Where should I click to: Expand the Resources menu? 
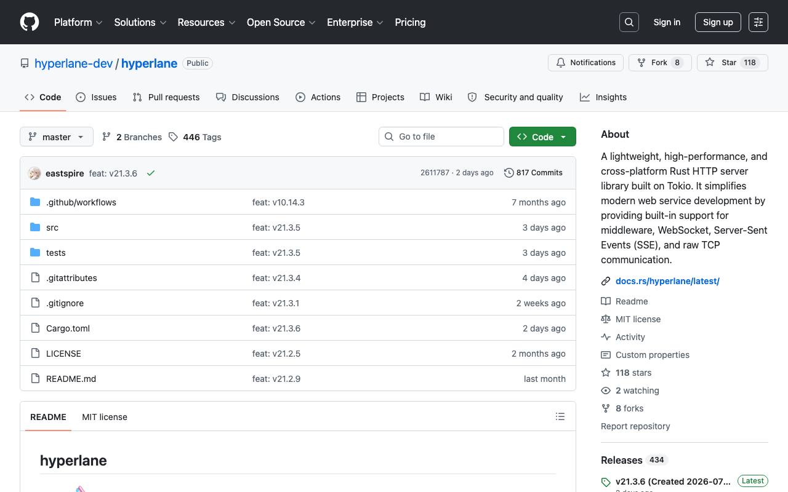pos(206,22)
